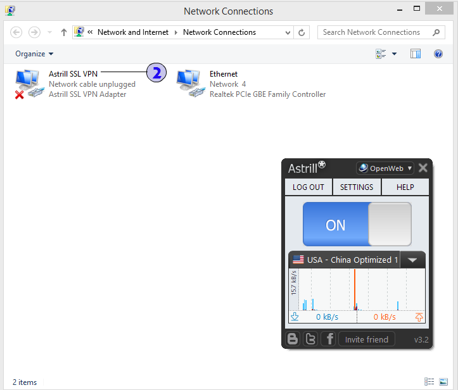Open the view options dropdown arrow
The width and height of the screenshot is (458, 390).
(394, 54)
